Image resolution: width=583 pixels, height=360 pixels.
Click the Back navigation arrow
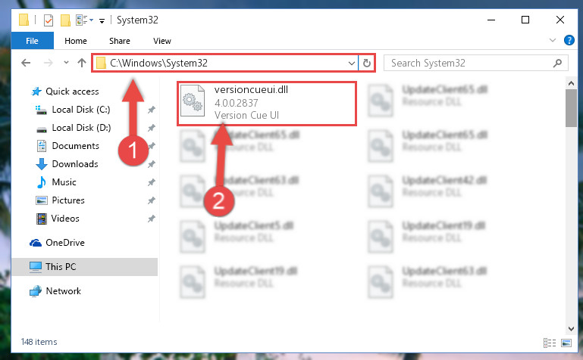pyautogui.click(x=26, y=63)
